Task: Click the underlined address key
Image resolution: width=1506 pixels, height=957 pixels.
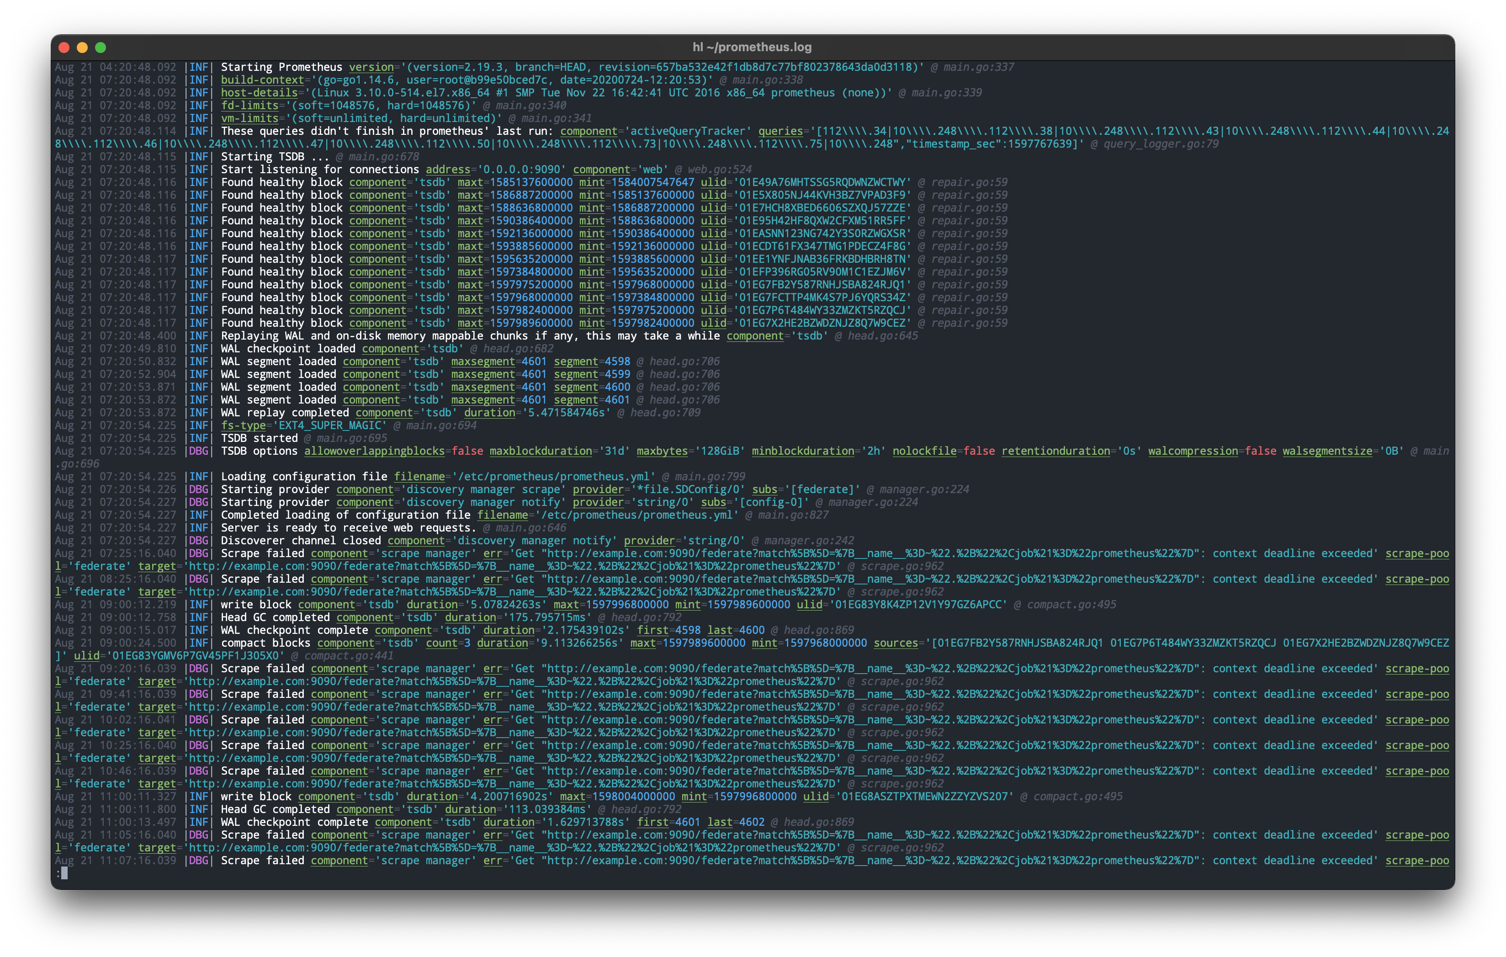Action: click(447, 170)
